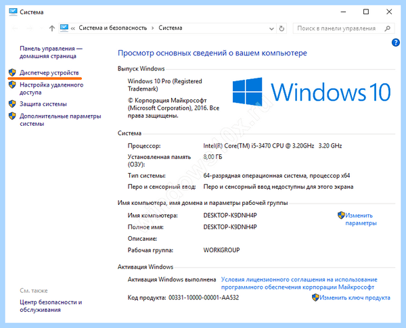Click the Система window title icon

[x=13, y=12]
